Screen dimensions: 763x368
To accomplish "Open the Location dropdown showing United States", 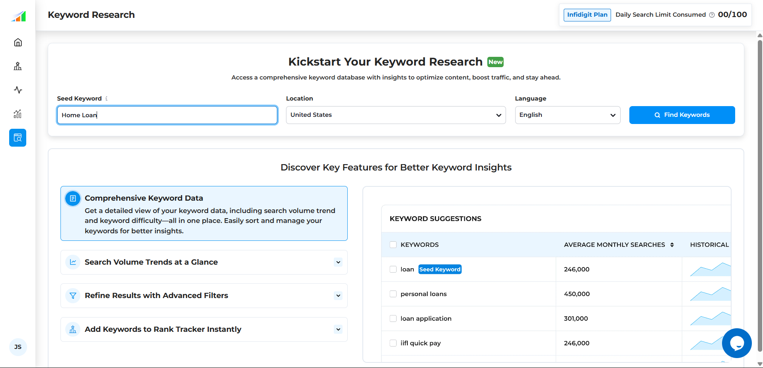I will pos(395,115).
